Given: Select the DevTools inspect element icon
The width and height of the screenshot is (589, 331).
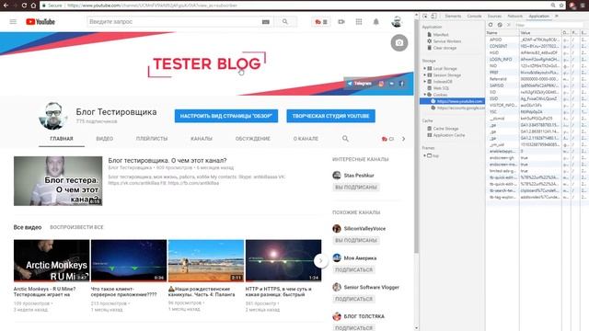Looking at the screenshot, I should [425, 17].
